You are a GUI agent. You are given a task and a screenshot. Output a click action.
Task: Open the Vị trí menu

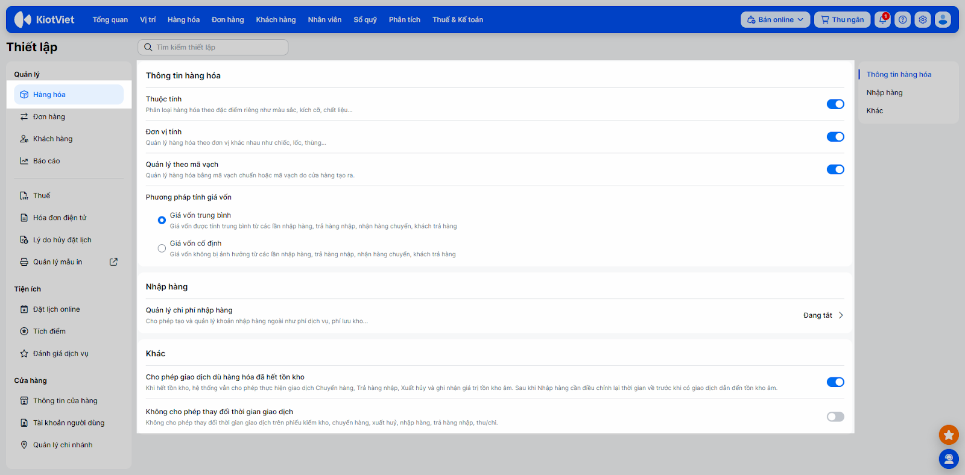click(x=148, y=20)
